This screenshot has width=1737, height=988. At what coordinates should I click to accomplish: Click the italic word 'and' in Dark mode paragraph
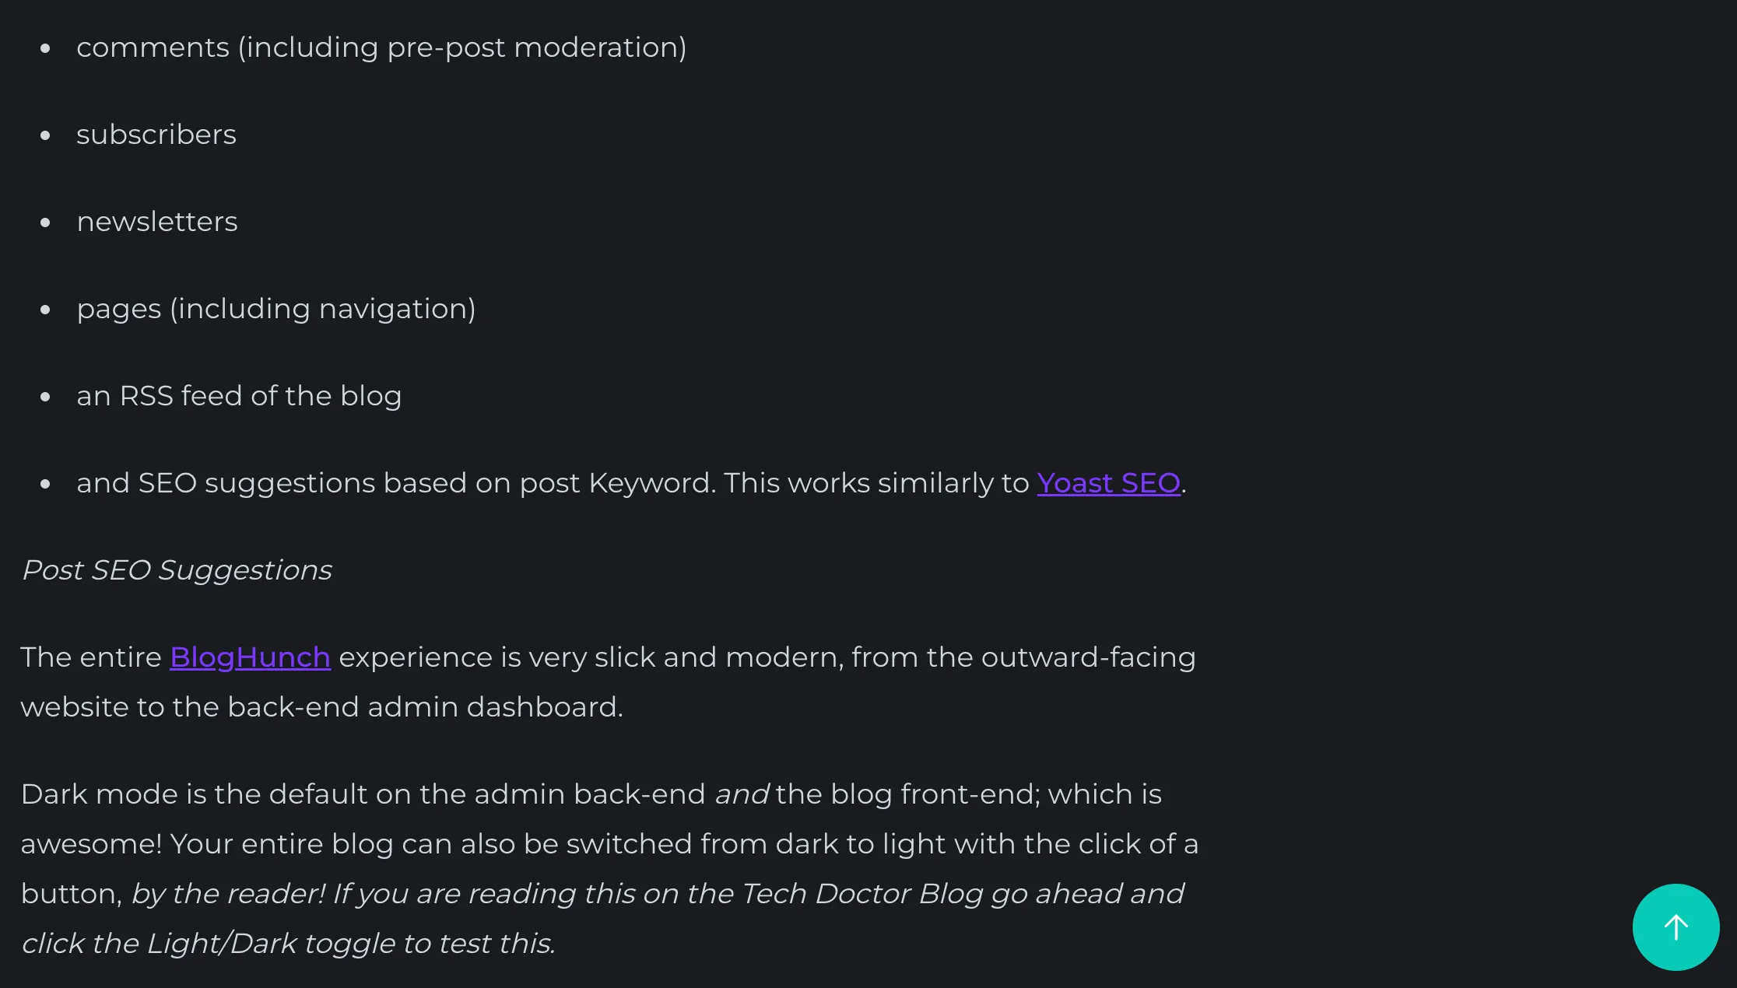point(742,794)
